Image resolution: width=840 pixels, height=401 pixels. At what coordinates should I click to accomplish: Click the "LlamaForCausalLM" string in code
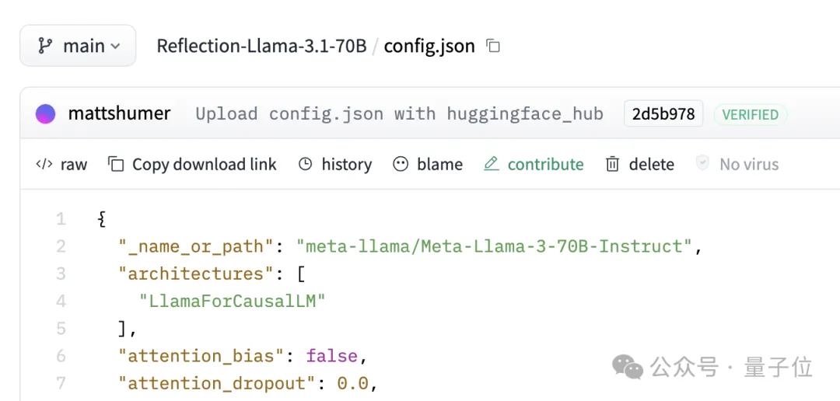click(232, 301)
